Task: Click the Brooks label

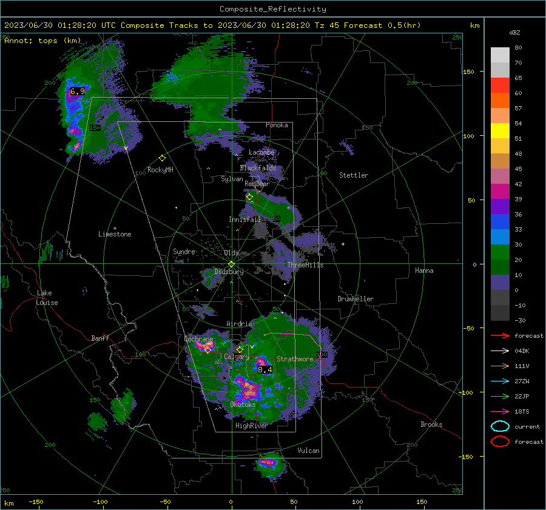Action: pos(431,424)
